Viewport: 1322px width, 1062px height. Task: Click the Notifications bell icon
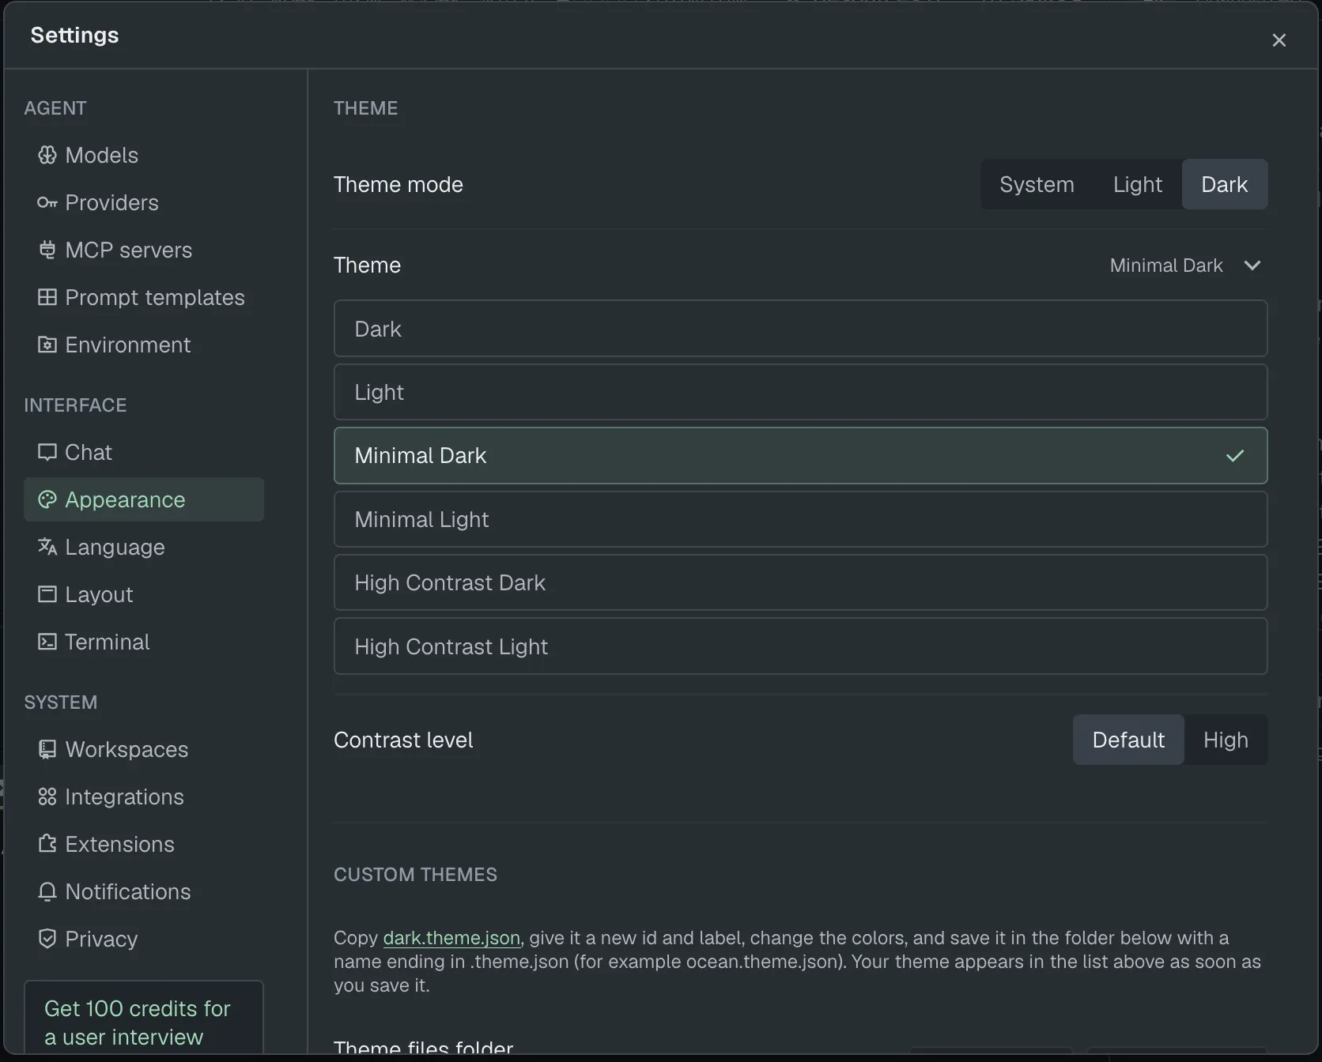click(47, 891)
